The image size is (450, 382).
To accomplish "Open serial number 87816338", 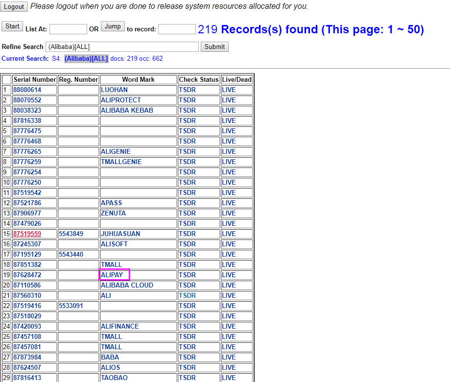I will [27, 121].
